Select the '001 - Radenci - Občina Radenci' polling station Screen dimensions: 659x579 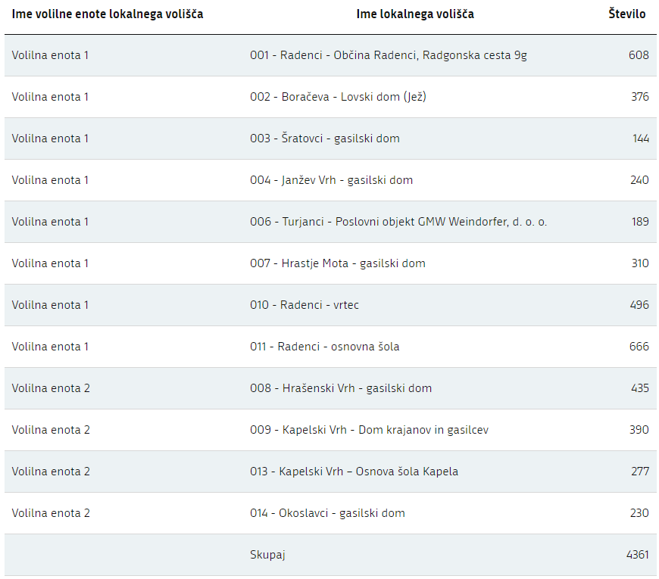coord(389,55)
